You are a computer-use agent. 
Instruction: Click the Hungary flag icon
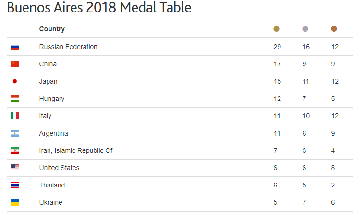coord(15,99)
